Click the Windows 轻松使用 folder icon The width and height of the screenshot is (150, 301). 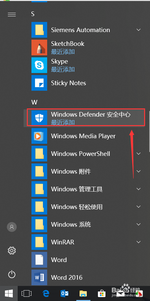[x=39, y=207]
